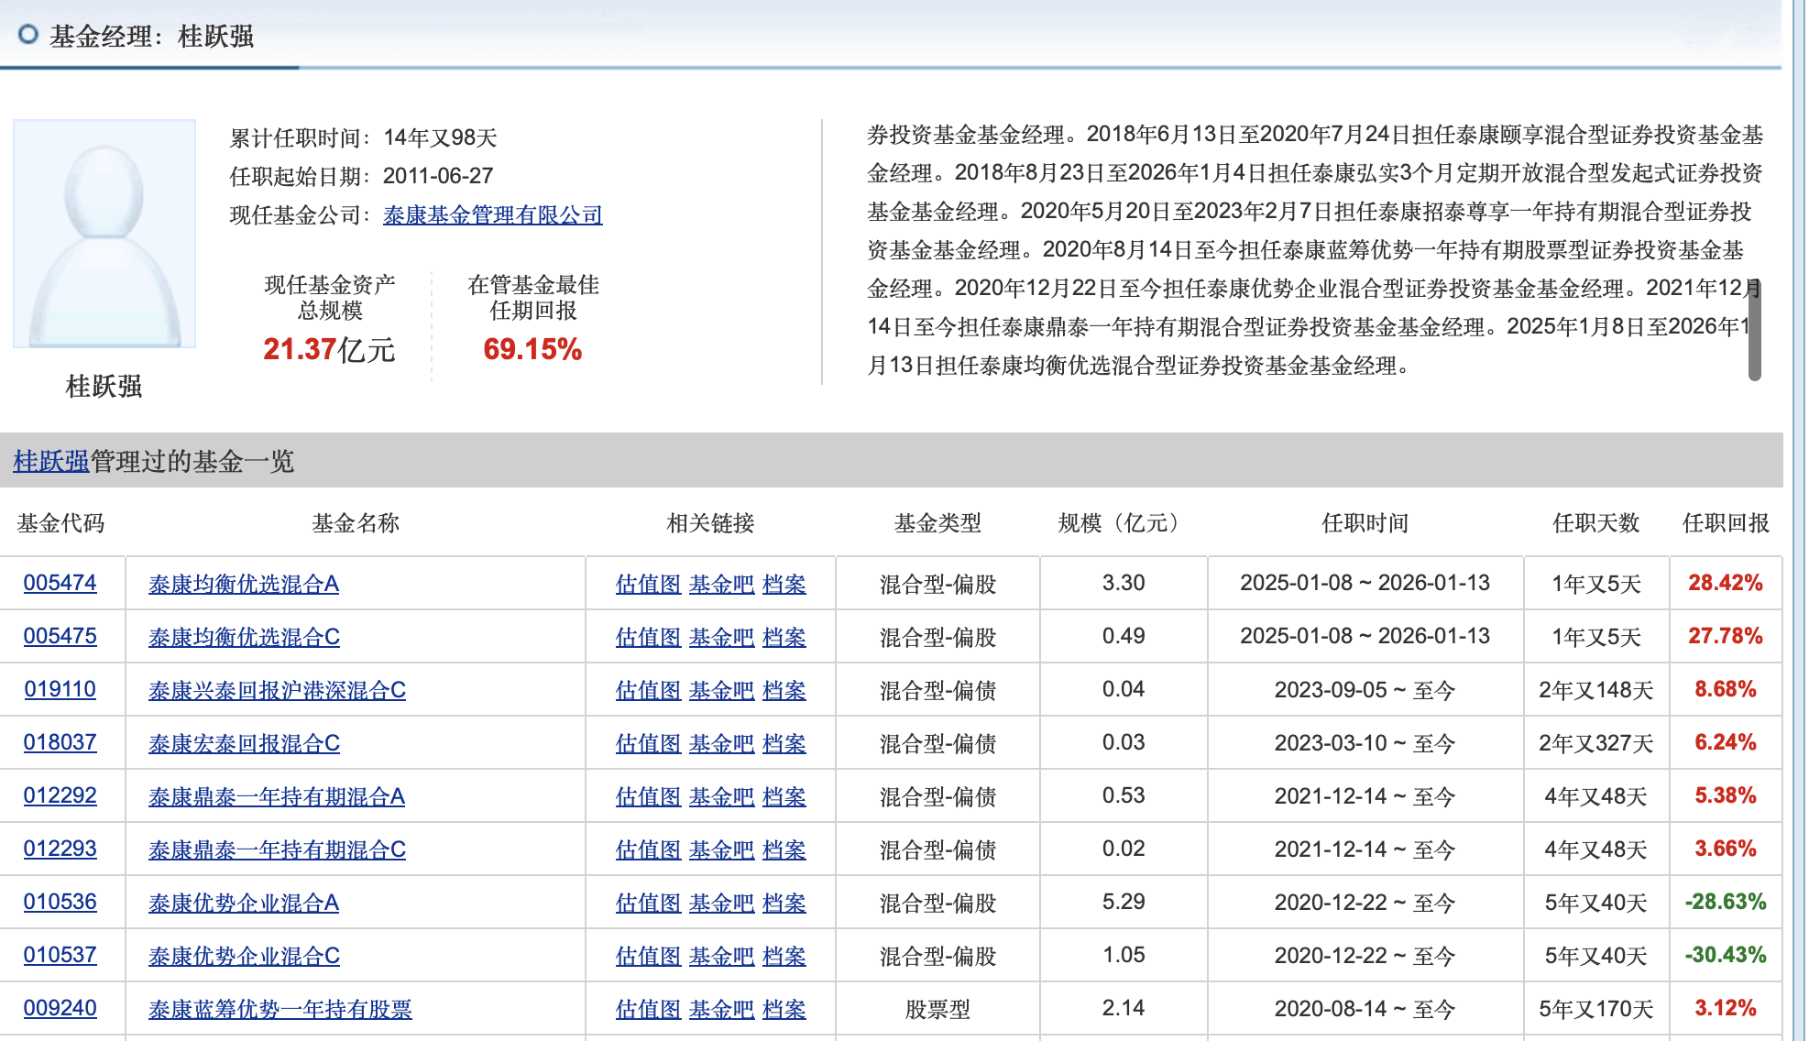Open the 泰康基金管理有限公司 company link
The image size is (1809, 1041).
coord(493,216)
